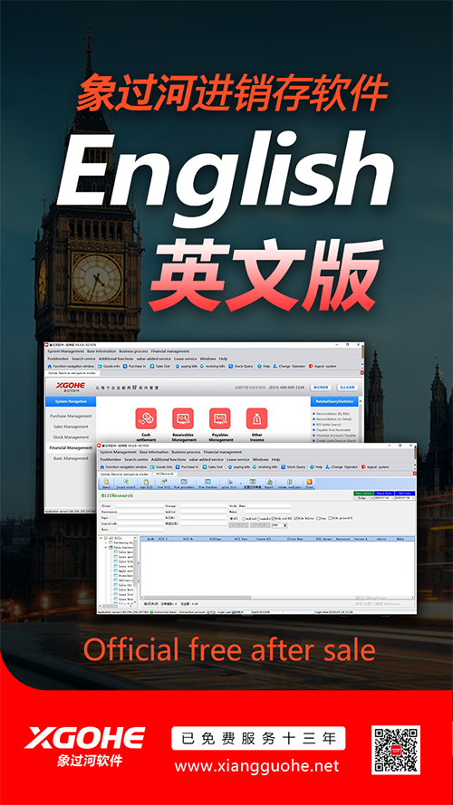Open Bill Settle Search link
This screenshot has height=805, width=453.
click(x=328, y=425)
